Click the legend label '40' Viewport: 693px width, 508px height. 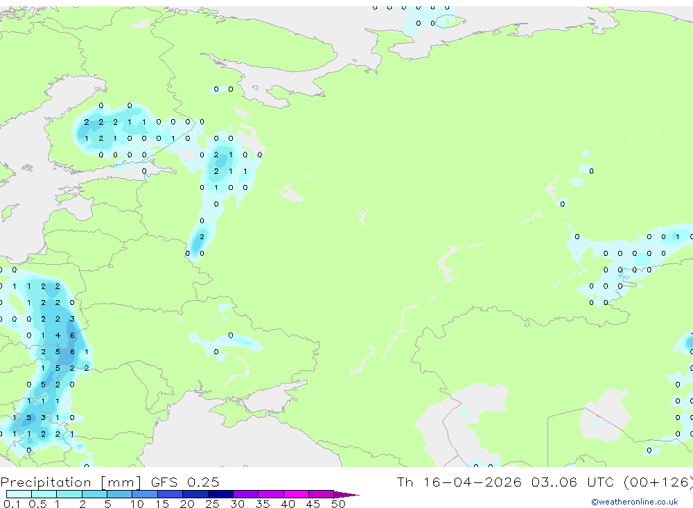click(x=288, y=504)
